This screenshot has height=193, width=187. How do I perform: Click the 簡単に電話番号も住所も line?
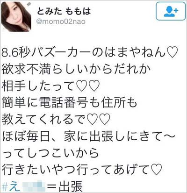tap(70, 103)
